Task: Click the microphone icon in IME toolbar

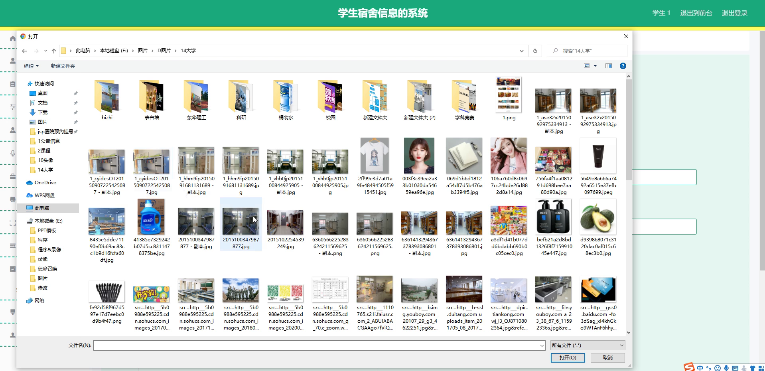Action: point(726,368)
